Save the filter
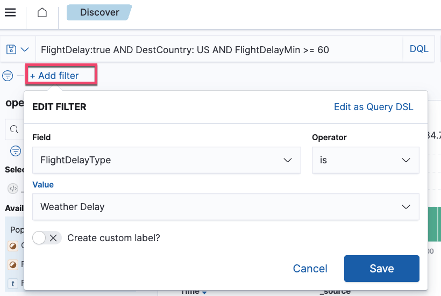 (x=382, y=269)
